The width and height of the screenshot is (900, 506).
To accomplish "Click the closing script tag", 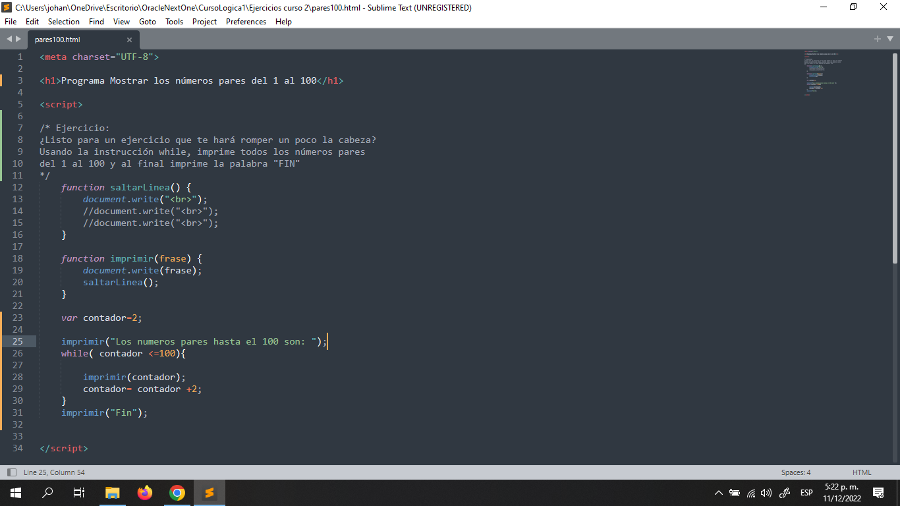I will pyautogui.click(x=63, y=448).
